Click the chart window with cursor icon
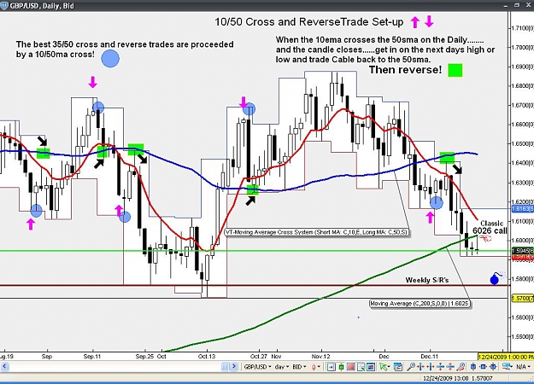Viewport: 534px width, 384px height. (361, 367)
